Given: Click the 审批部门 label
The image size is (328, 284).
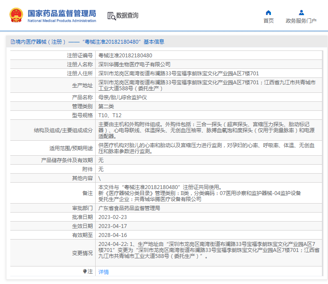Looking at the screenshot, I should [x=82, y=208].
